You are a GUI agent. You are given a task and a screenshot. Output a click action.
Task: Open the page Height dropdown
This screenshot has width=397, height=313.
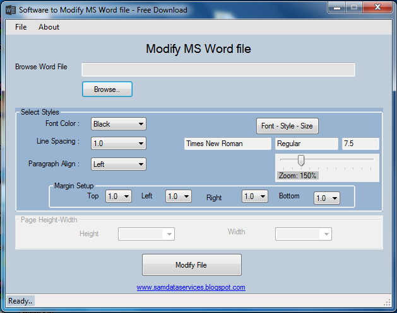point(146,234)
